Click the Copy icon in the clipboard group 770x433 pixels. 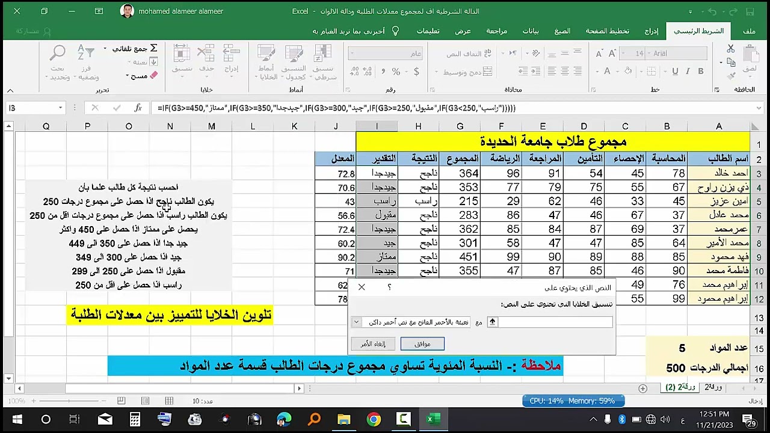click(x=731, y=62)
